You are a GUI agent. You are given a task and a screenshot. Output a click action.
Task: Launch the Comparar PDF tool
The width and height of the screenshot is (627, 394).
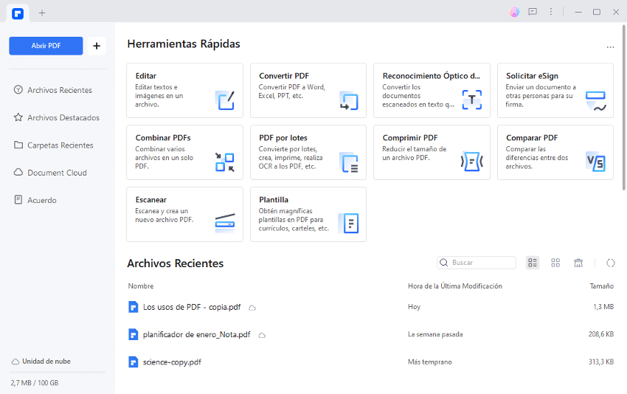click(555, 152)
